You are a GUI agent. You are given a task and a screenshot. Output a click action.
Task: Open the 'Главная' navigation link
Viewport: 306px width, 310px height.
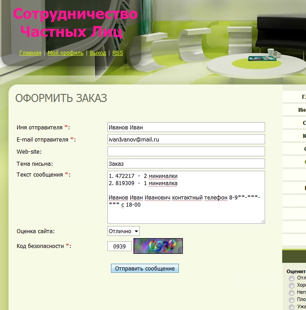30,53
